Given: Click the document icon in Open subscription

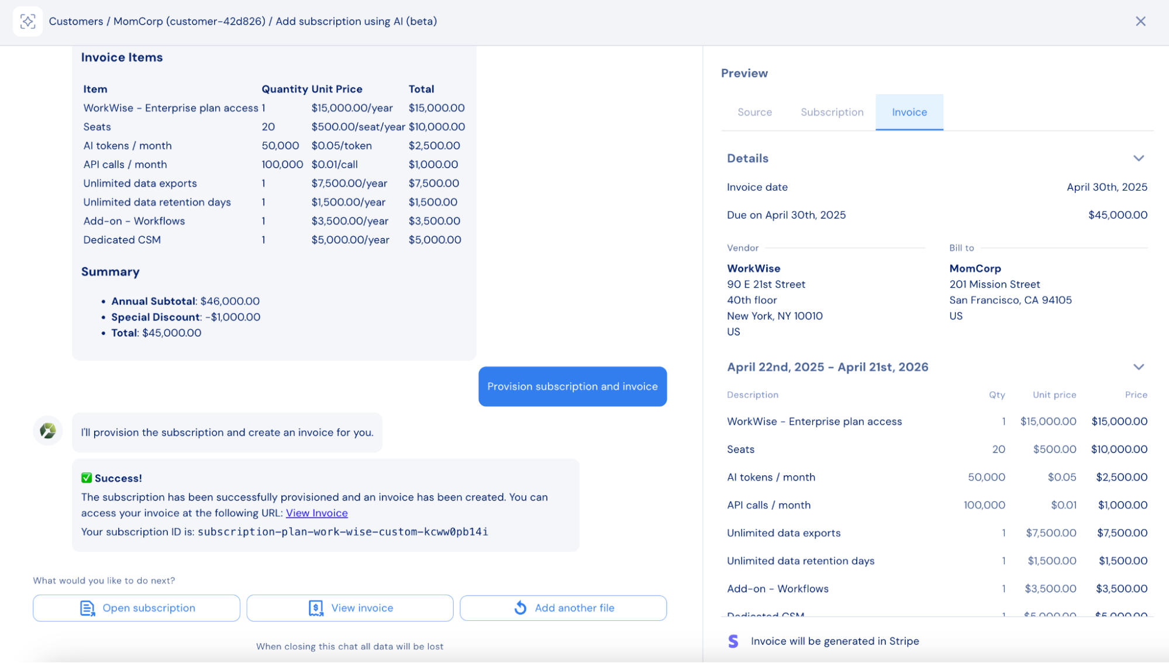Looking at the screenshot, I should [87, 608].
